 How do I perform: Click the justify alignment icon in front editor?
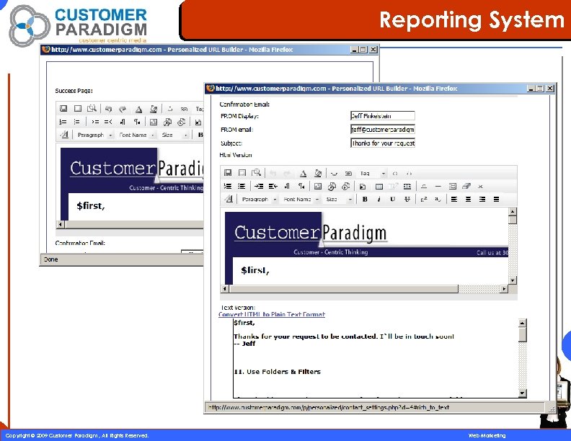[496, 199]
